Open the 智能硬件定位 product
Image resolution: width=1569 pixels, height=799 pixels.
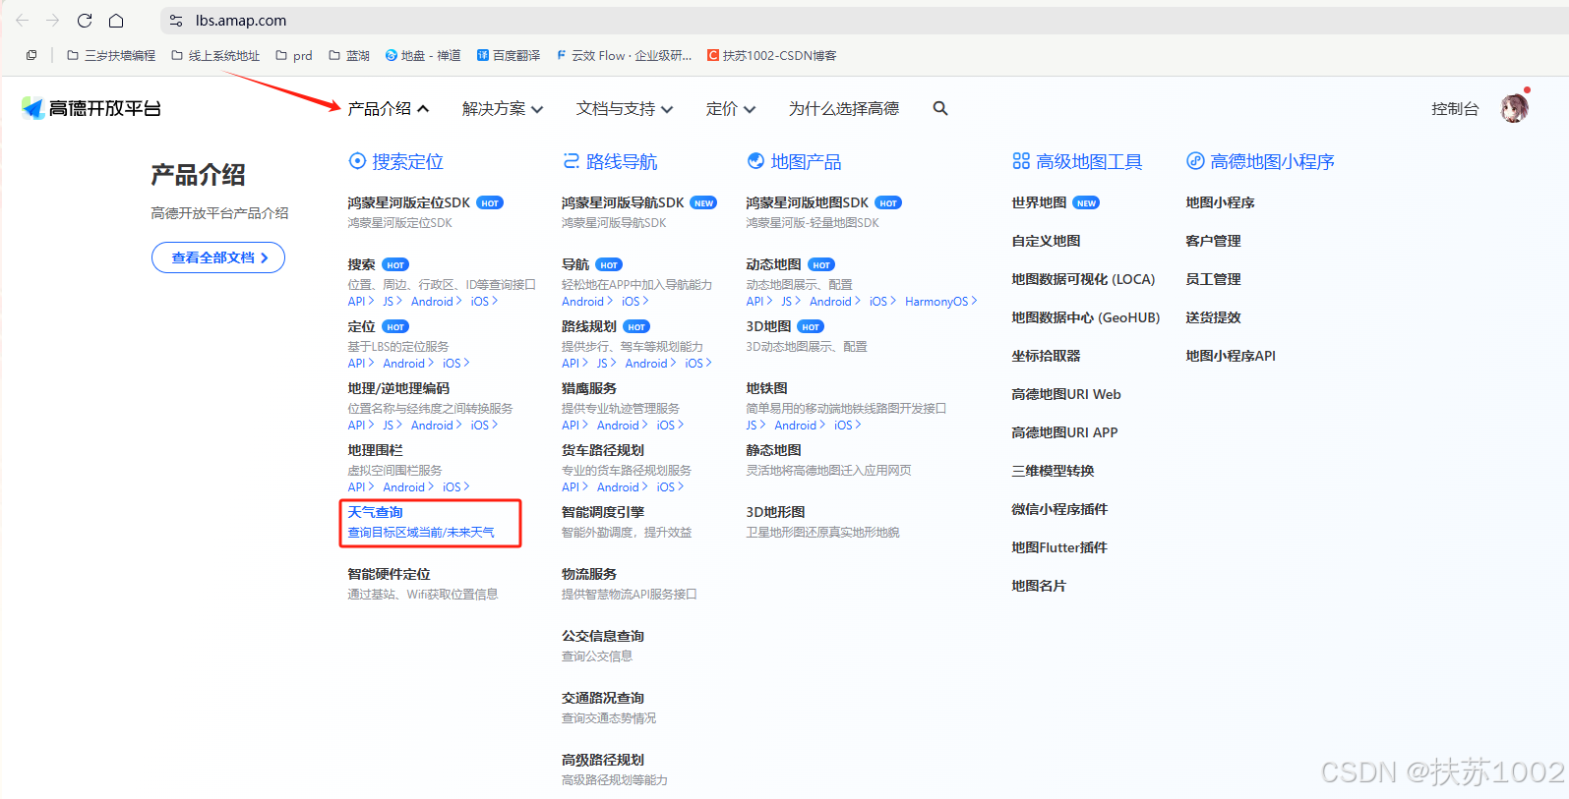tap(389, 574)
